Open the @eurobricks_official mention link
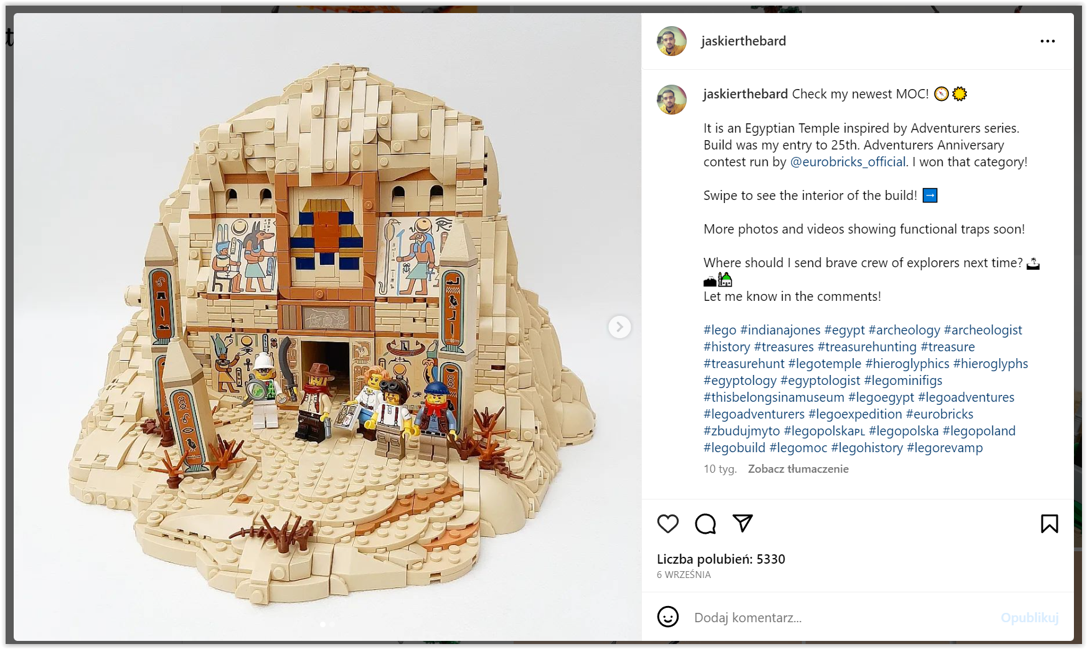Screen dimensions: 1087x649 (x=848, y=162)
